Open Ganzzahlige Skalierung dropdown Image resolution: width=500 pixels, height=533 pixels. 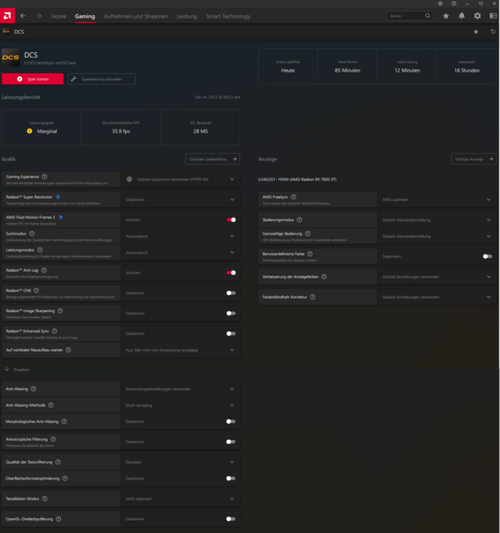[x=437, y=236]
